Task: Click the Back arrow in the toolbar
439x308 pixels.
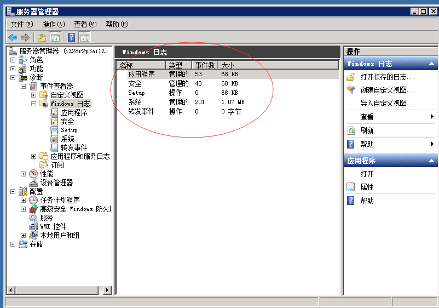Action: click(12, 37)
